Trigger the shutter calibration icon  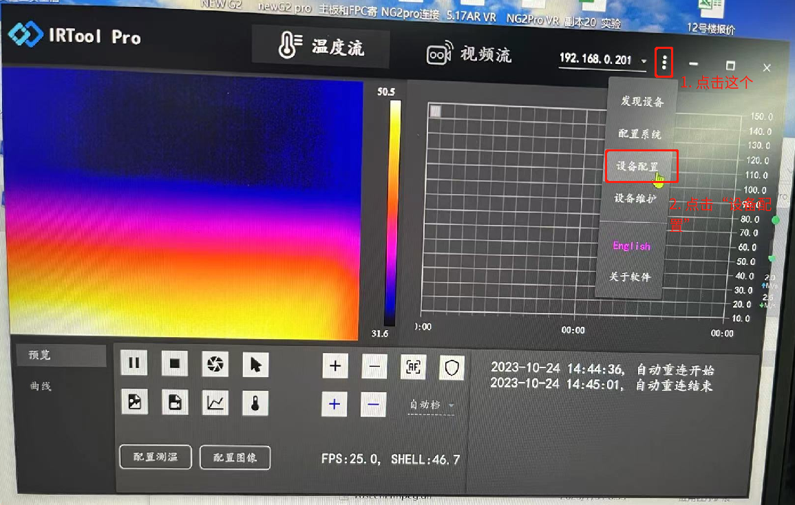pyautogui.click(x=215, y=363)
